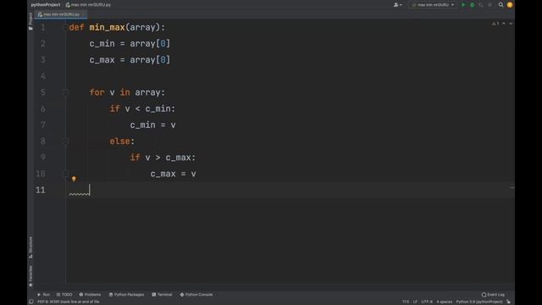Click the warning stripe mark on the scrollbar
The image size is (542, 305).
(512, 188)
